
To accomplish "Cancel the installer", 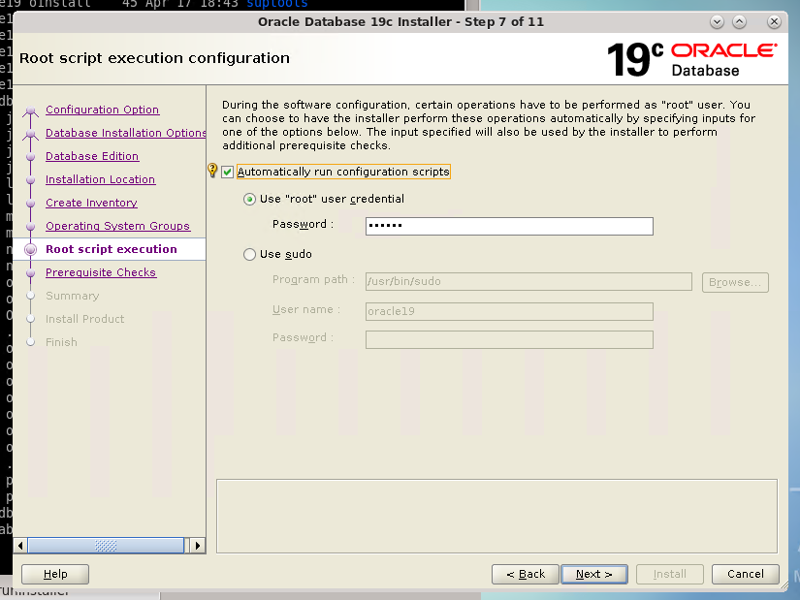I will 746,574.
